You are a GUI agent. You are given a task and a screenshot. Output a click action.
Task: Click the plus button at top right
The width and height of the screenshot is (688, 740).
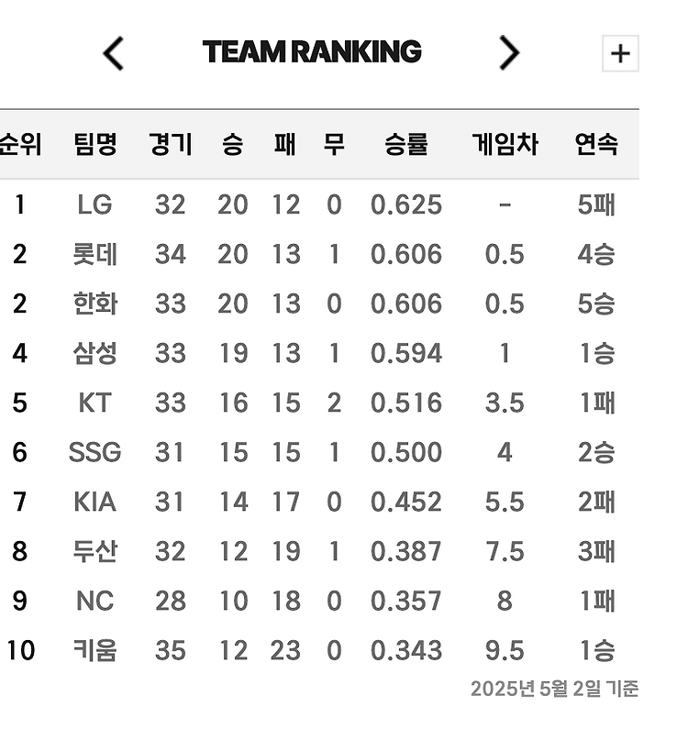pyautogui.click(x=622, y=52)
